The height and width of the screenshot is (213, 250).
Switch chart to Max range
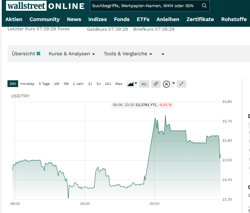[x=119, y=84]
